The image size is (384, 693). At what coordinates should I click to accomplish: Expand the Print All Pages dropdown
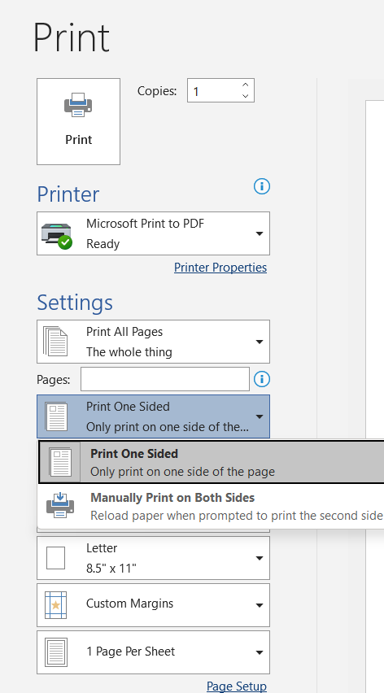[260, 342]
